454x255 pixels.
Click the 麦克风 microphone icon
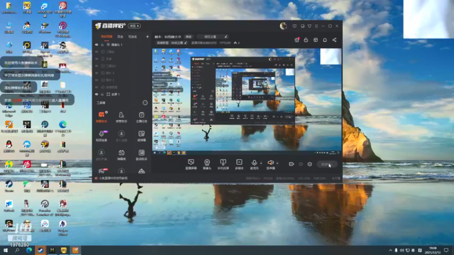pos(254,164)
